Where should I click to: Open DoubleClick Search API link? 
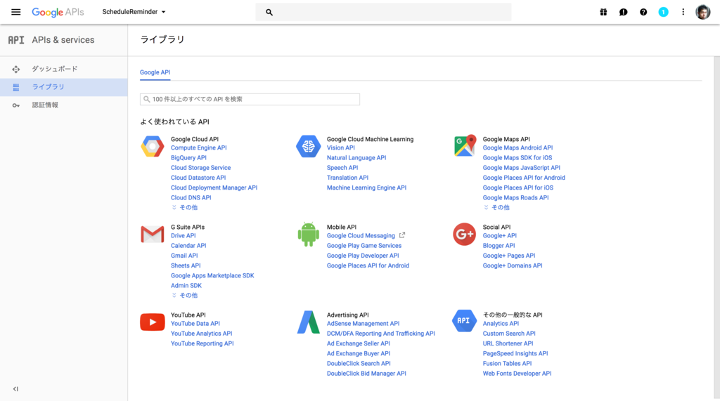pos(359,363)
